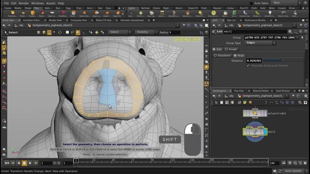This screenshot has width=310, height=174.
Task: Toggle the highlighted brush selection style
Action: pyautogui.click(x=77, y=32)
